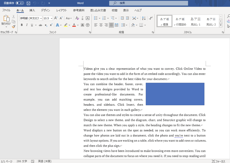
Task: Open language setting 英語 (米国)
Action: pos(45,161)
